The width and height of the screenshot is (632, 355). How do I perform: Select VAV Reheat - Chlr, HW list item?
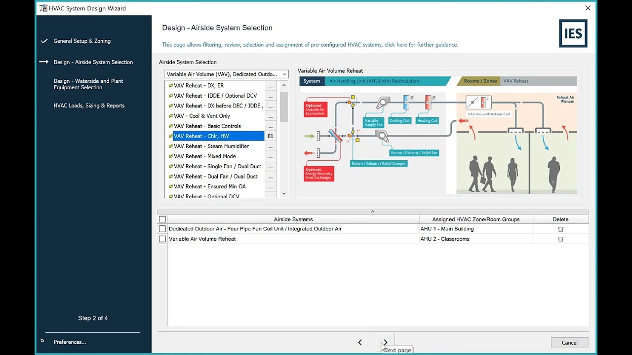point(218,136)
